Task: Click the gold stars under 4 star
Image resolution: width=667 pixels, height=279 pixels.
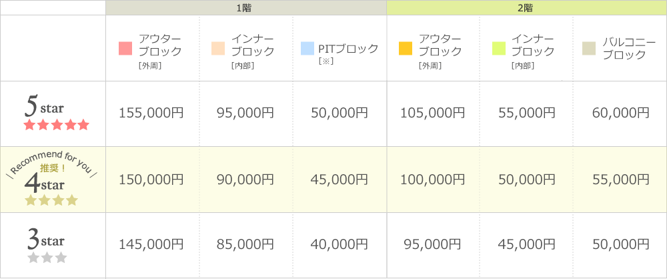Action: [51, 200]
